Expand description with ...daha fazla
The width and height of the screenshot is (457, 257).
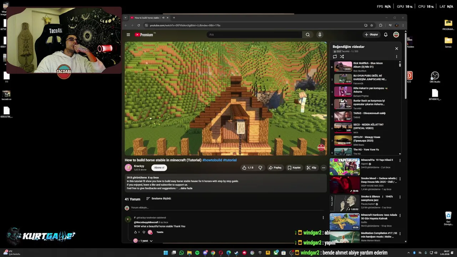coord(185,188)
